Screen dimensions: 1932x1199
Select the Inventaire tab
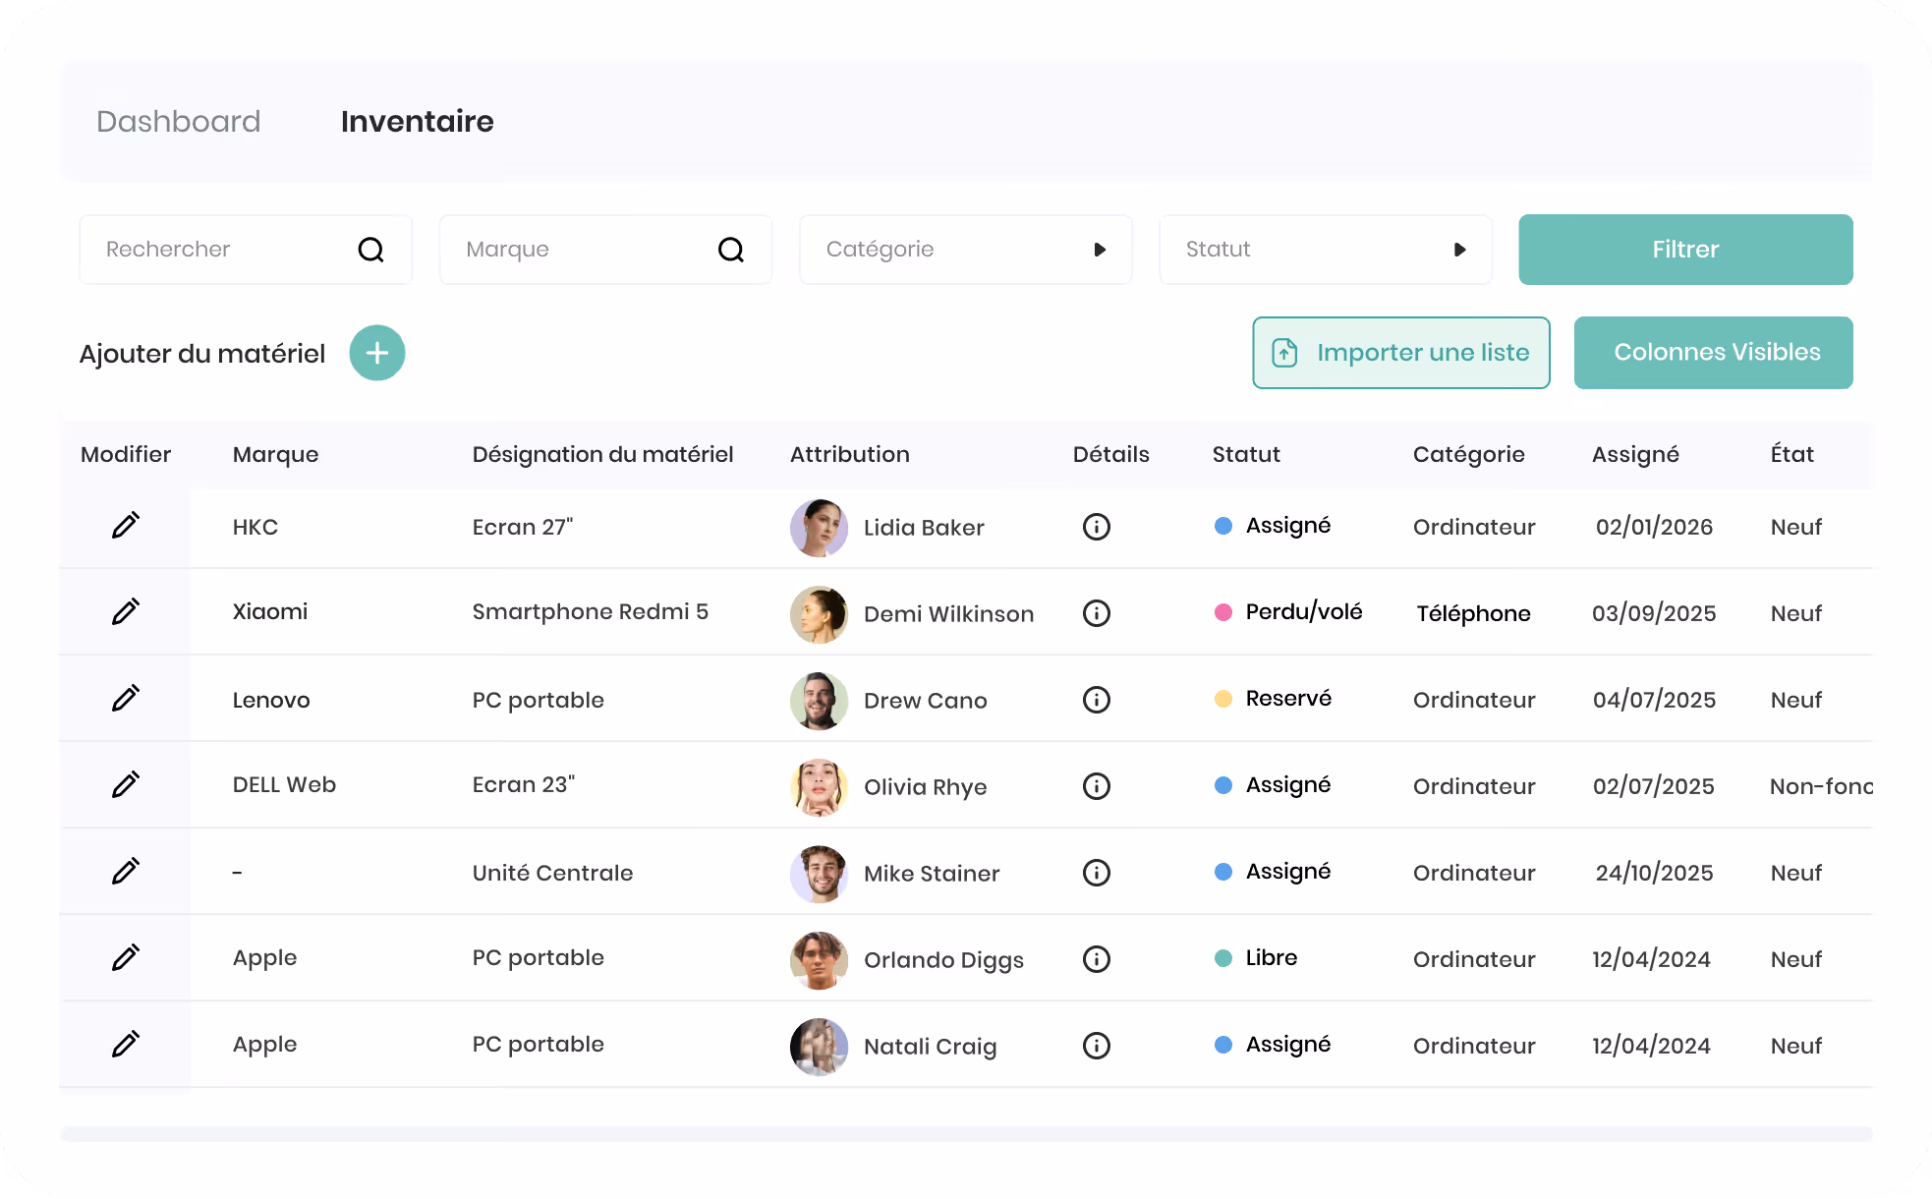coord(418,121)
